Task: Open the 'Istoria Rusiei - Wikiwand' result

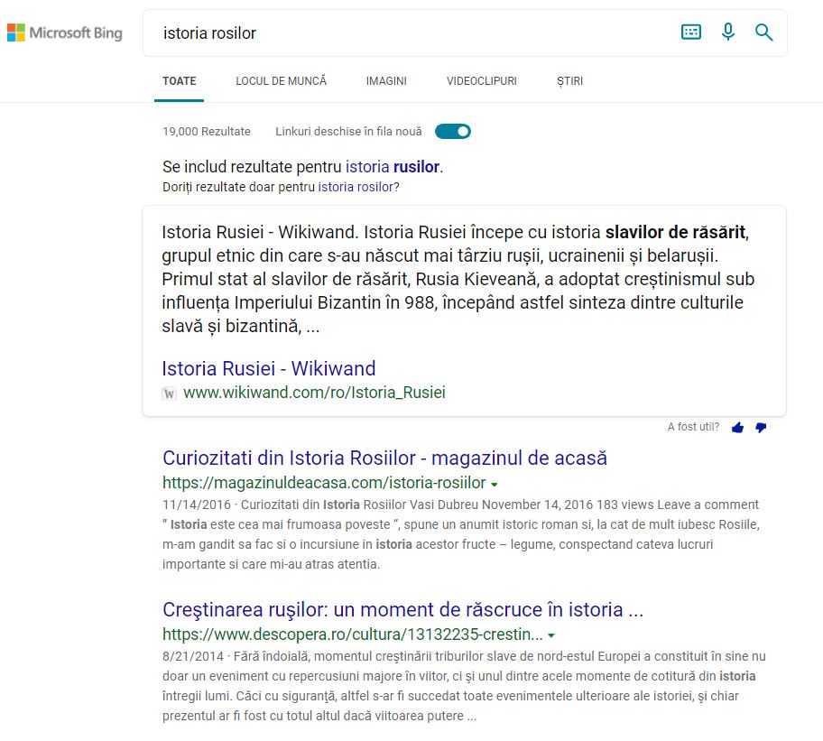Action: click(x=270, y=368)
